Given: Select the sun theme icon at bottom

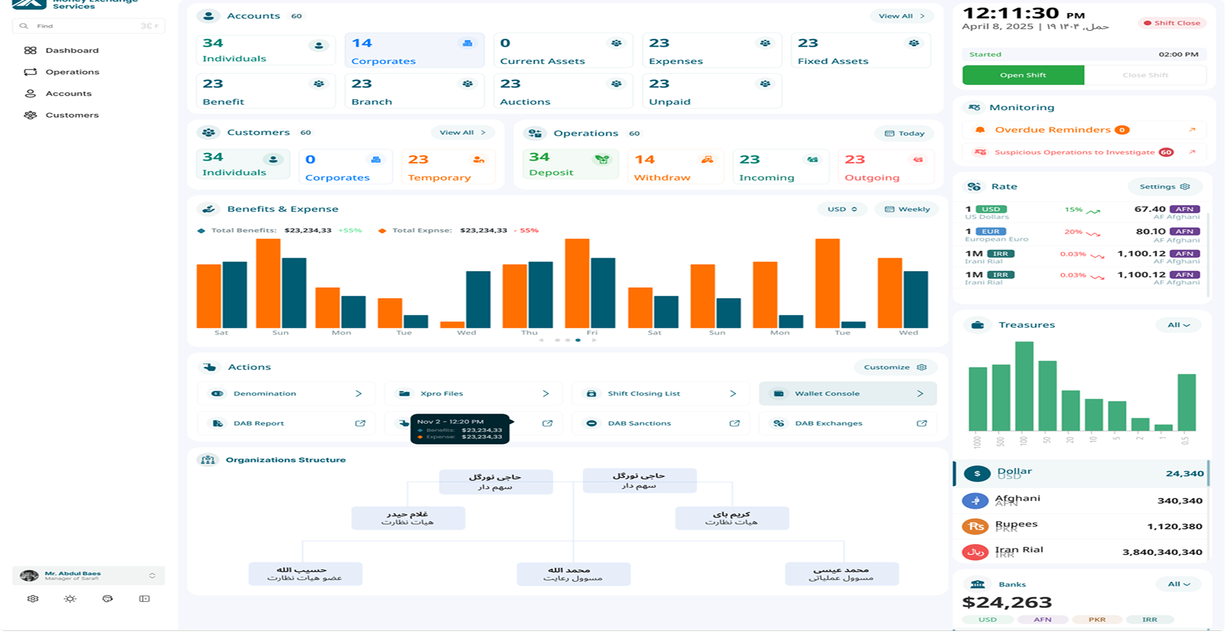Looking at the screenshot, I should point(70,598).
